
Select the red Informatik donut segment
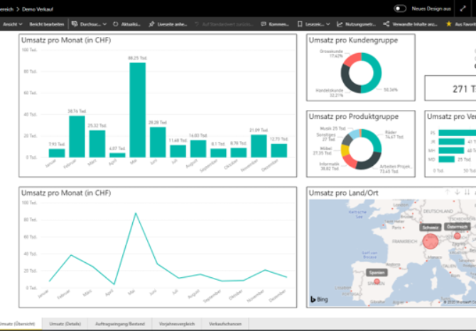[349, 161]
